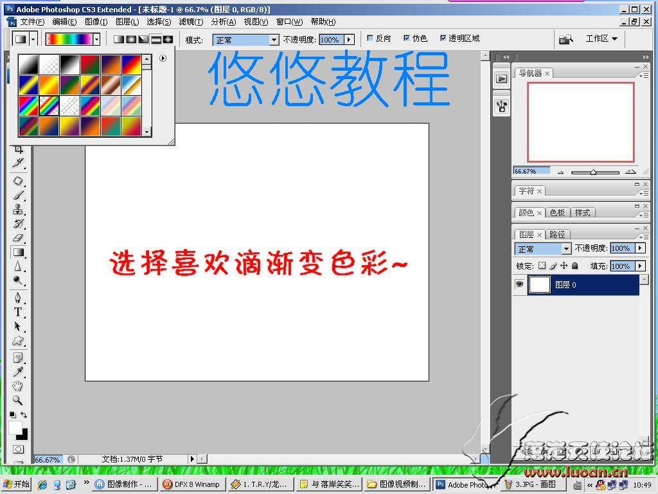
Task: Choose reflected gradient style
Action: [156, 39]
